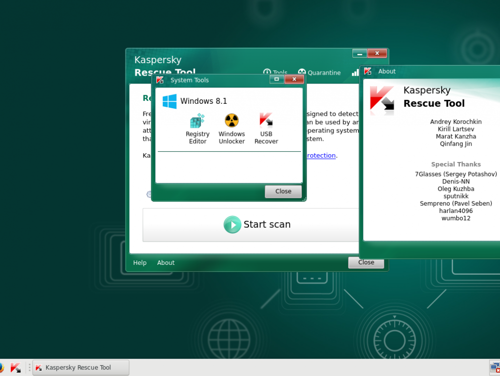Start the scan in the main window
Screen dimensions: 500x376
251,225
